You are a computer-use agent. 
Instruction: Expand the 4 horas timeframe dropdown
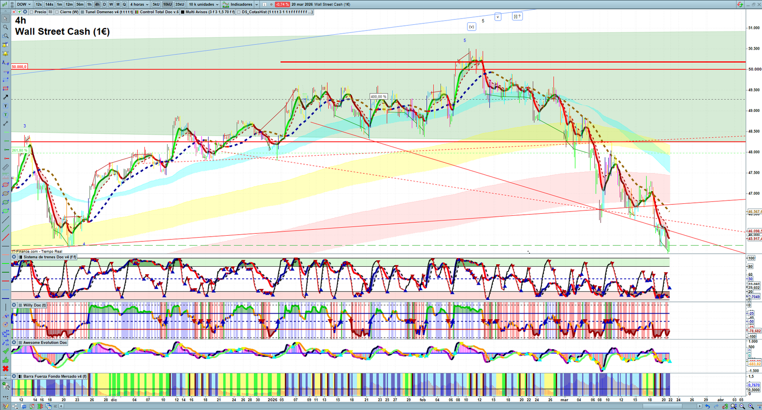(139, 4)
